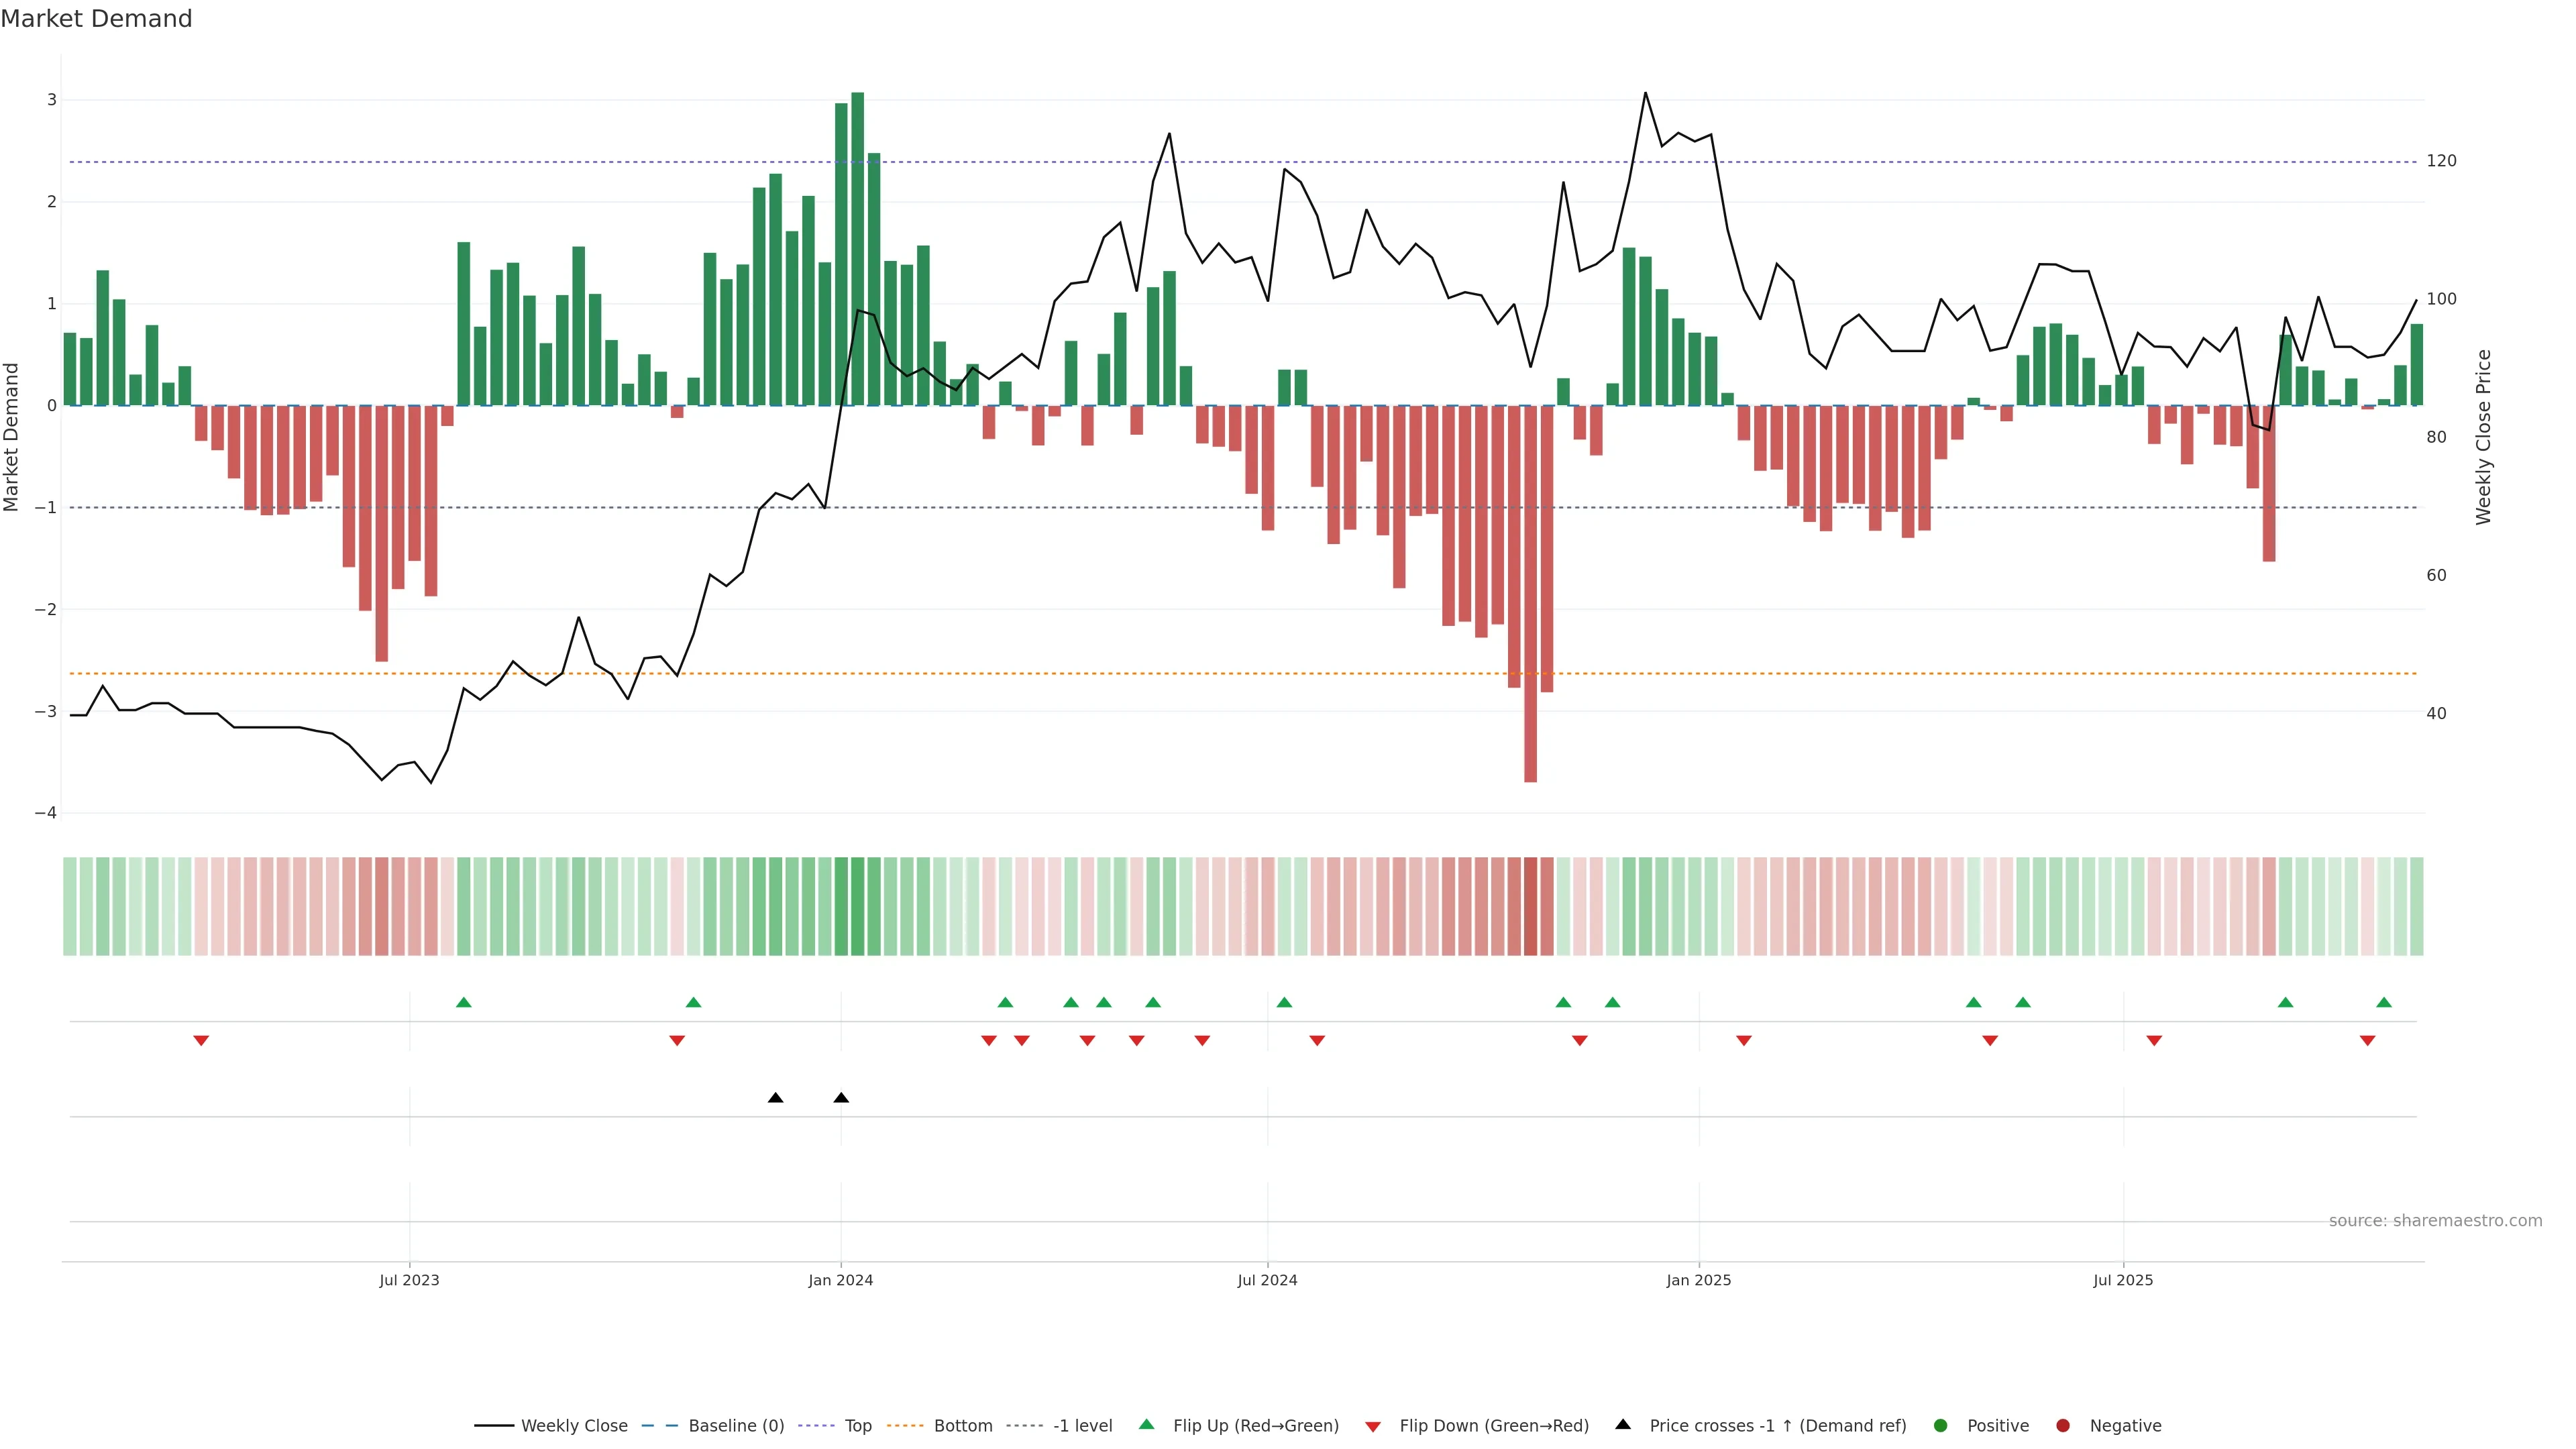Click the rightmost green flip-up triangle marker
The image size is (2576, 1449).
coord(2384,1002)
